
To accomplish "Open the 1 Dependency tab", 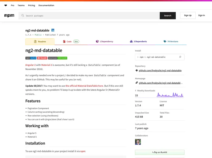I will (104, 41).
